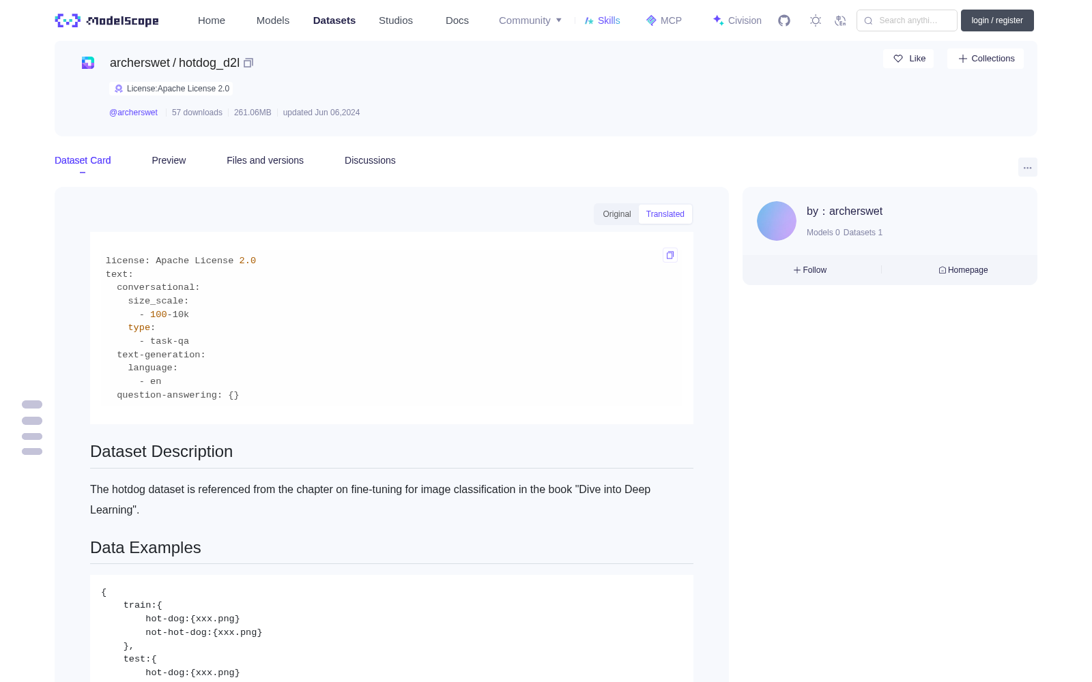Image resolution: width=1092 pixels, height=682 pixels.
Task: Select the Discussions tab
Action: click(x=370, y=160)
